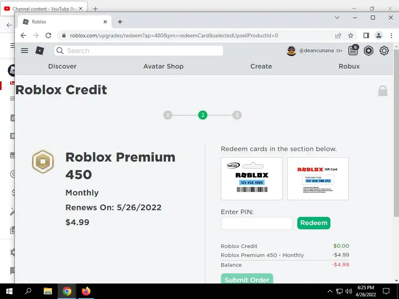Open the Chrome tab search dropdown arrow

[337, 18]
